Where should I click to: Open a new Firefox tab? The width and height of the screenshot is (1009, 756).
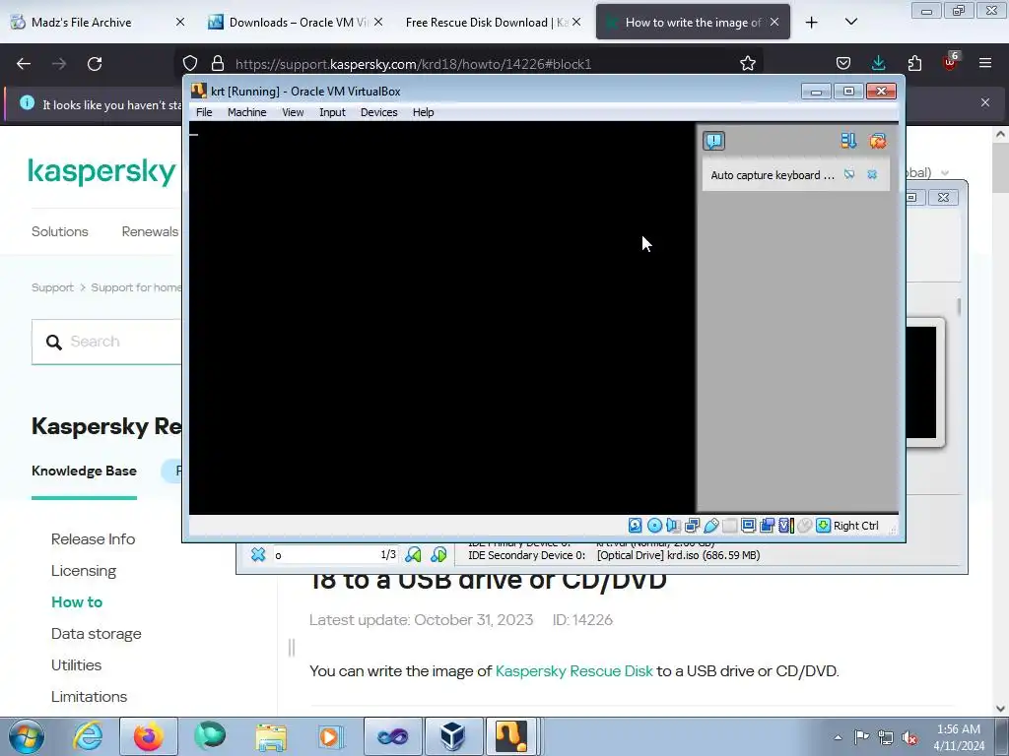click(x=812, y=22)
